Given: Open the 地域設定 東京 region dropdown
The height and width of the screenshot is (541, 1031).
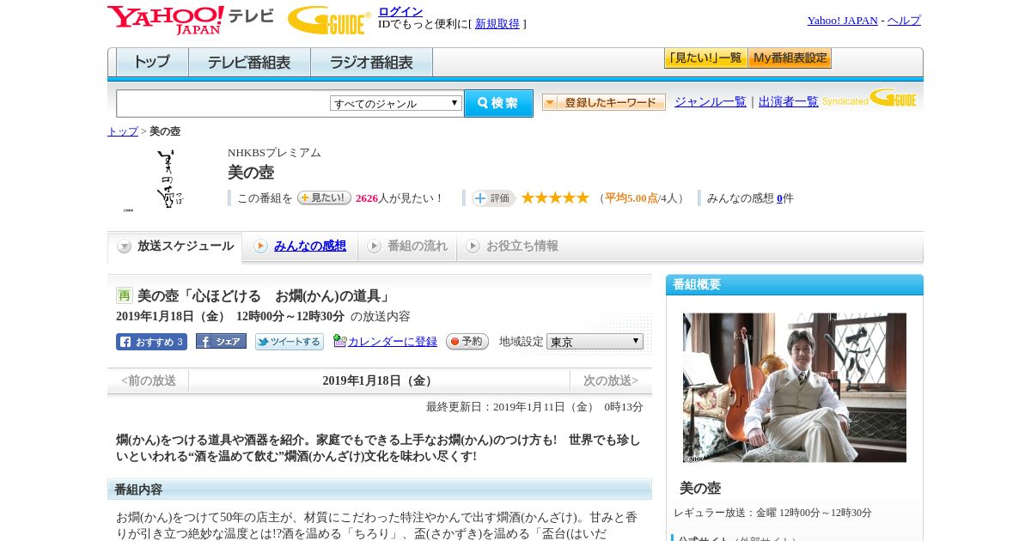Looking at the screenshot, I should [595, 341].
